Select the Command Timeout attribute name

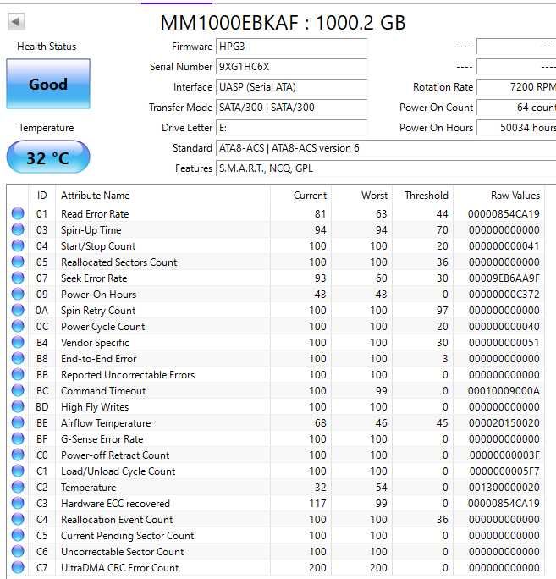tap(103, 391)
